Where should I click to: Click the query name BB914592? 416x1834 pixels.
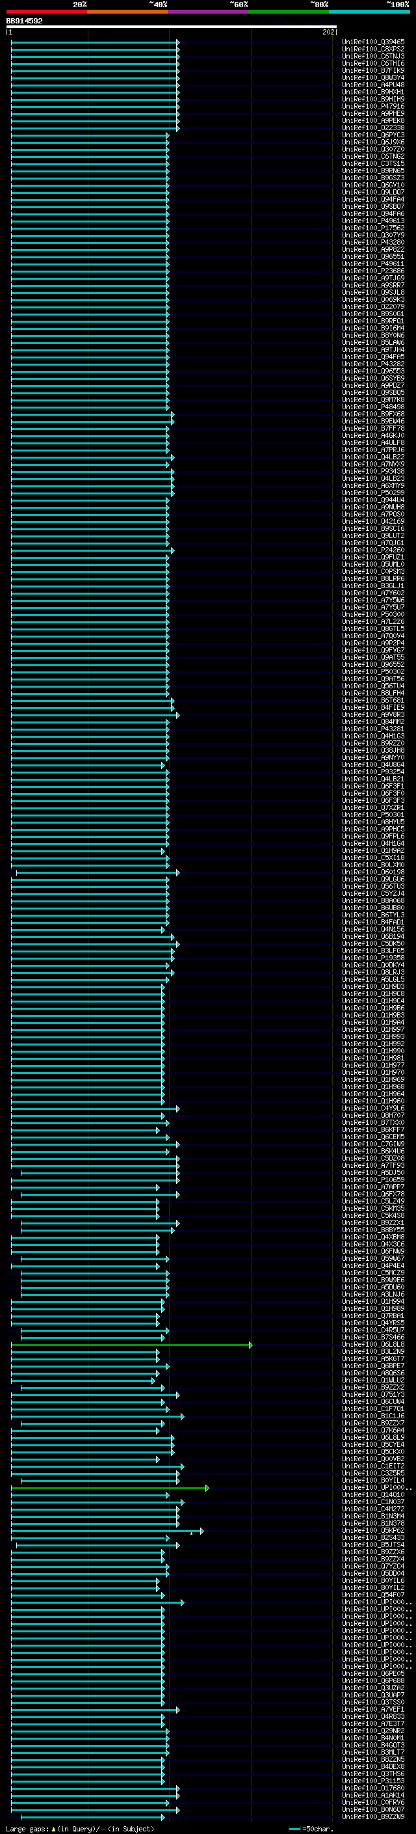point(24,21)
